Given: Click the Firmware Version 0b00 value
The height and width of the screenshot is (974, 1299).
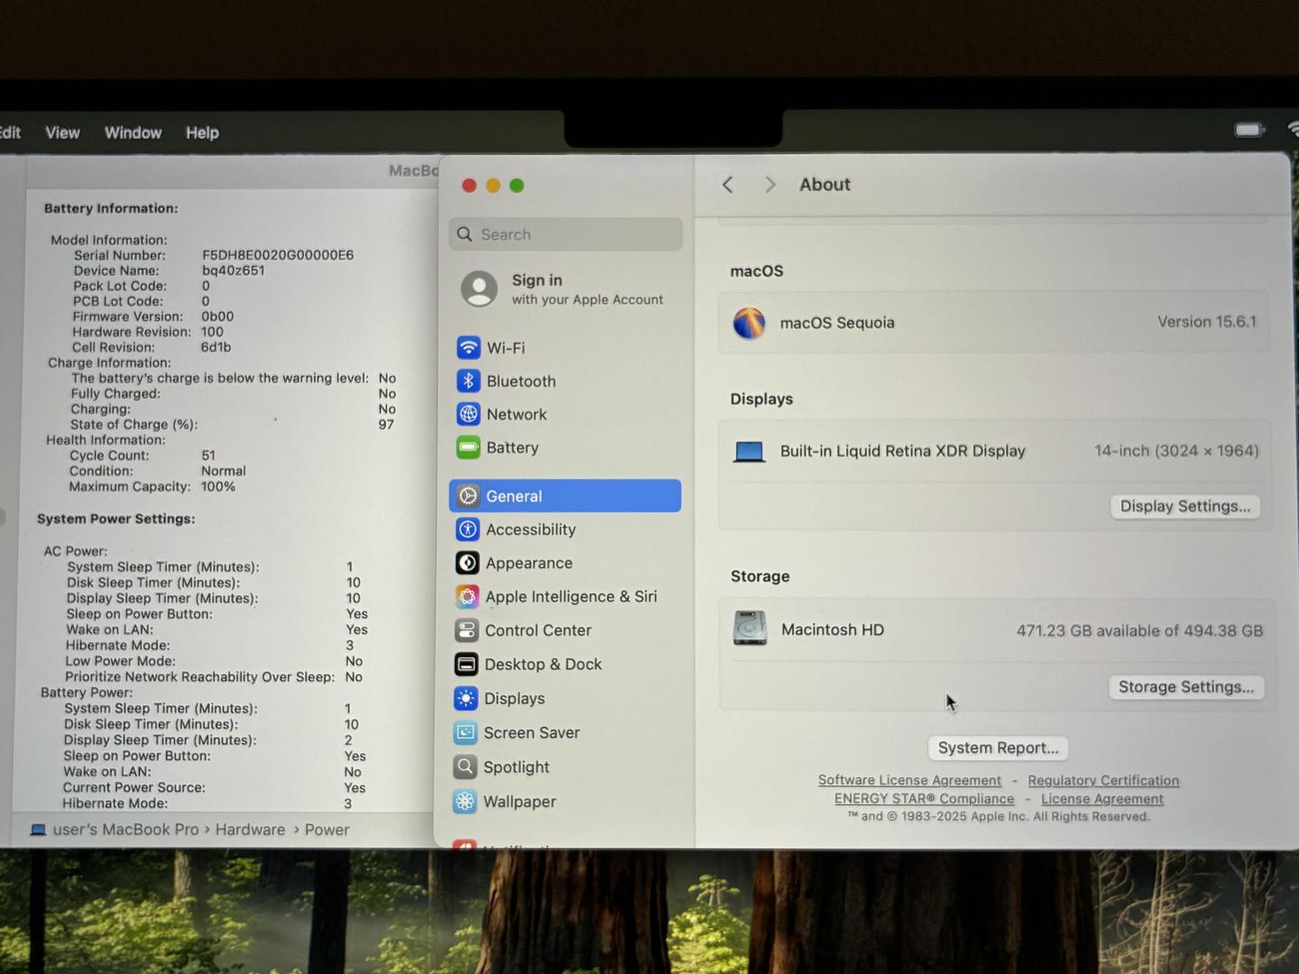Looking at the screenshot, I should click(217, 317).
